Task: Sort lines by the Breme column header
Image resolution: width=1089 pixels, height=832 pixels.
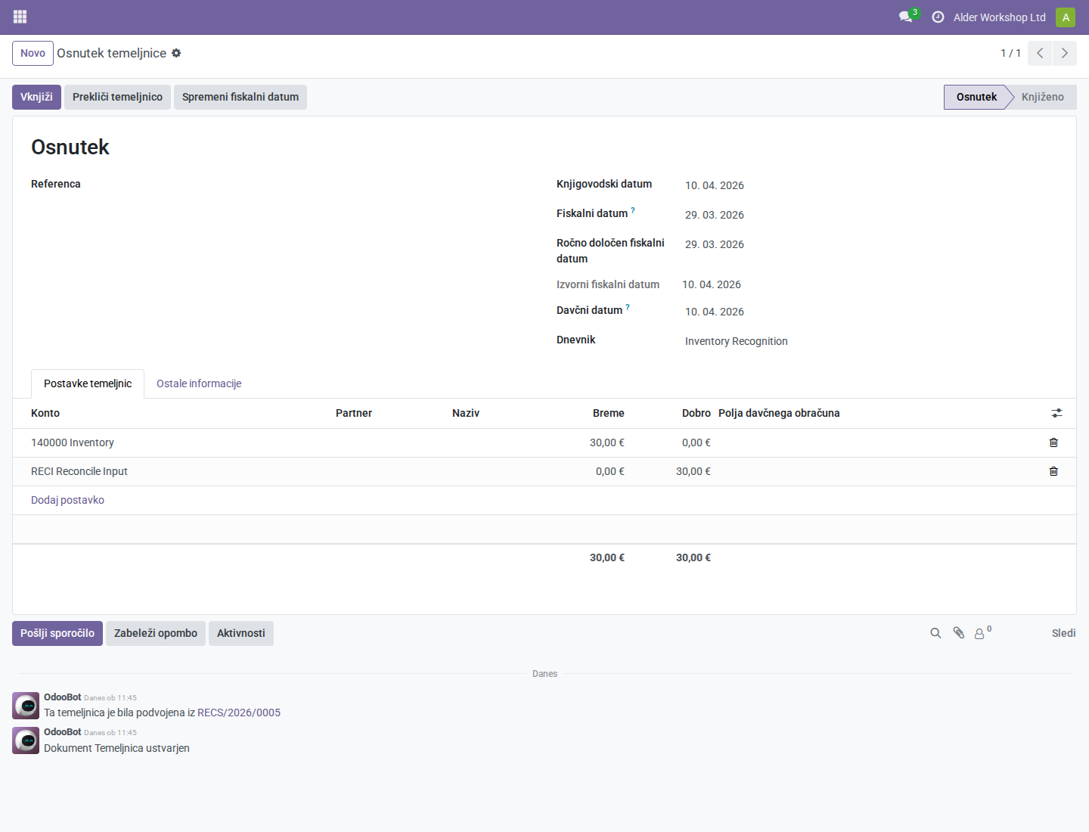Action: [x=609, y=413]
